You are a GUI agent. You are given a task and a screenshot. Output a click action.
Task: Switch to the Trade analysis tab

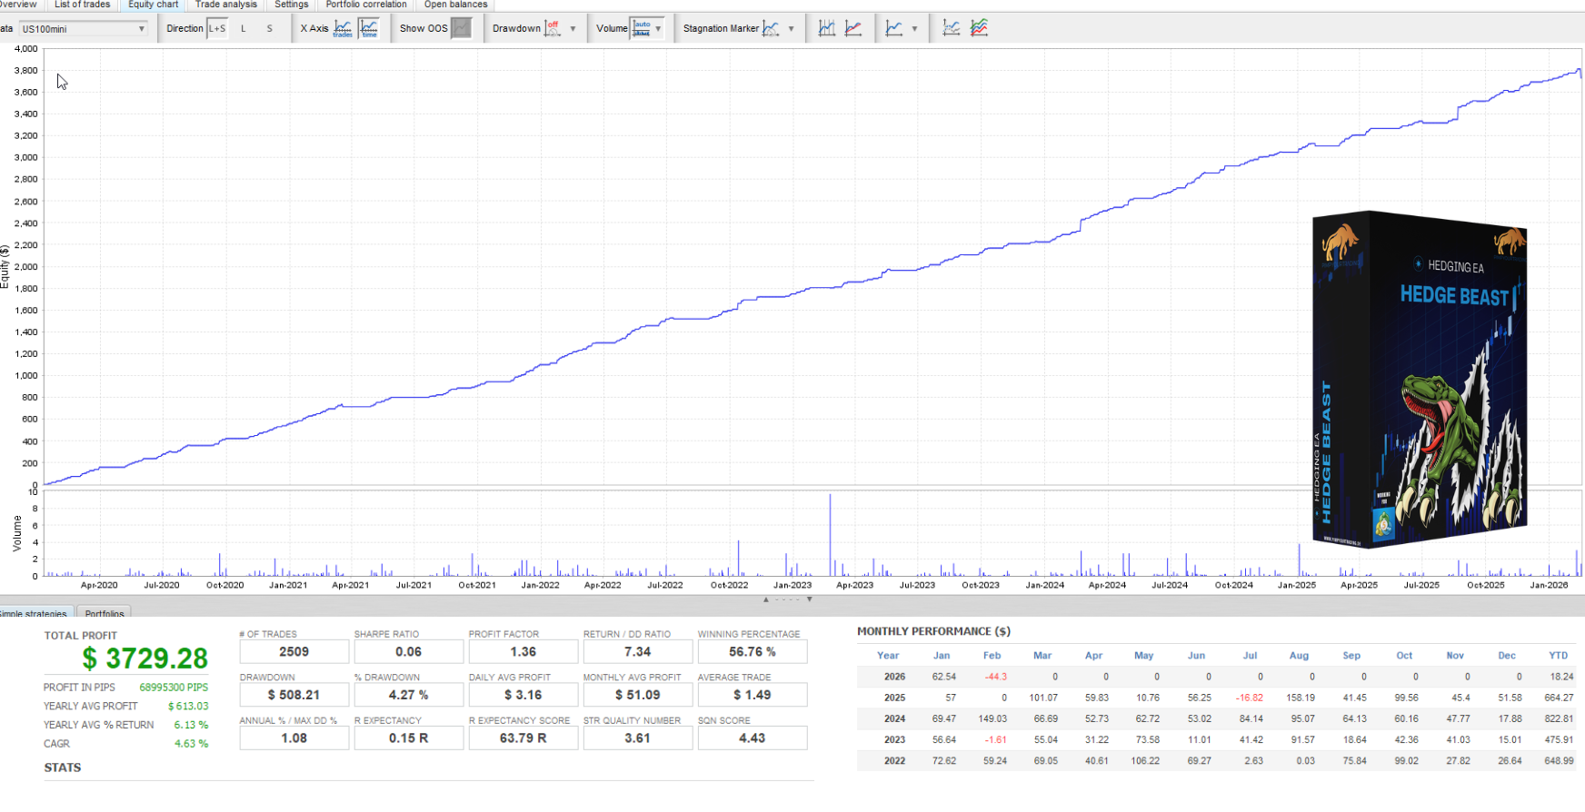click(x=226, y=5)
